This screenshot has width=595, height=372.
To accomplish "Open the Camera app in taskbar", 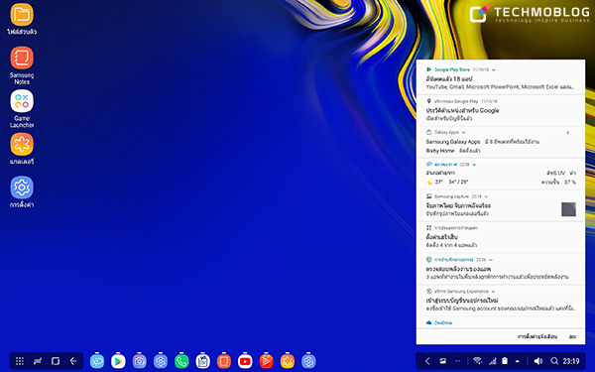I will [139, 361].
